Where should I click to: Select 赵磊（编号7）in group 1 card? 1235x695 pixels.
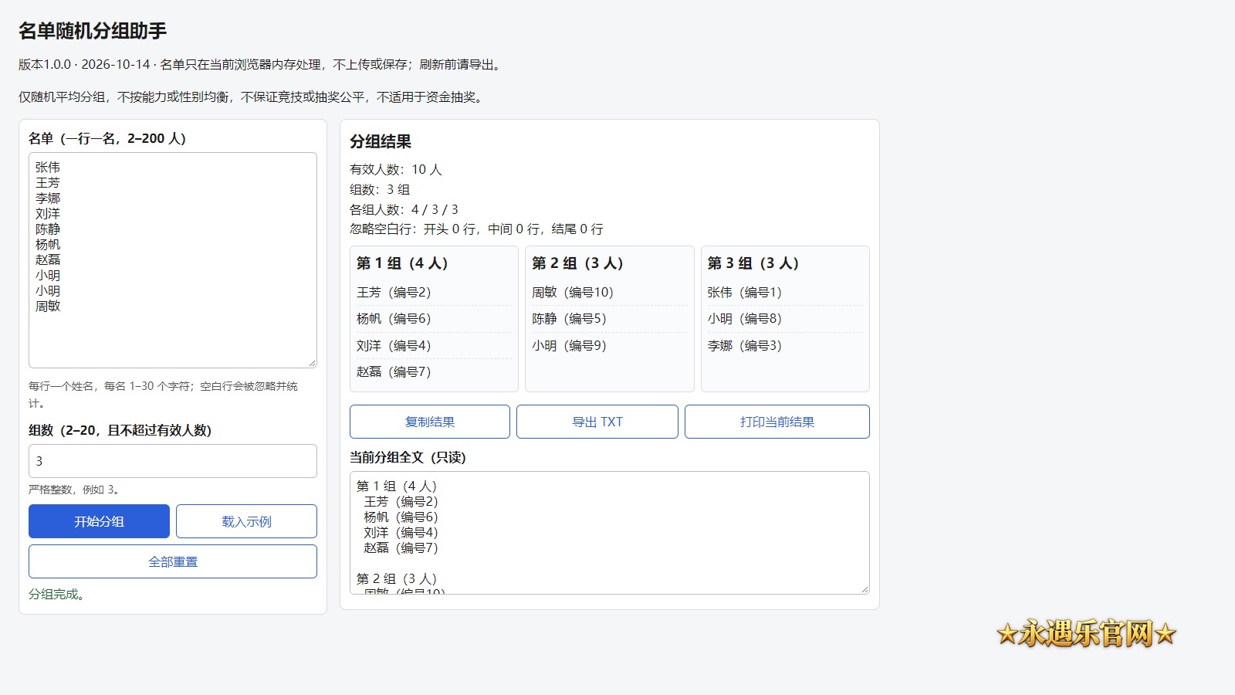pos(394,371)
